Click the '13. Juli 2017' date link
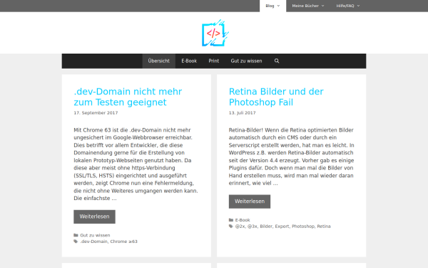The width and height of the screenshot is (428, 268). (242, 113)
